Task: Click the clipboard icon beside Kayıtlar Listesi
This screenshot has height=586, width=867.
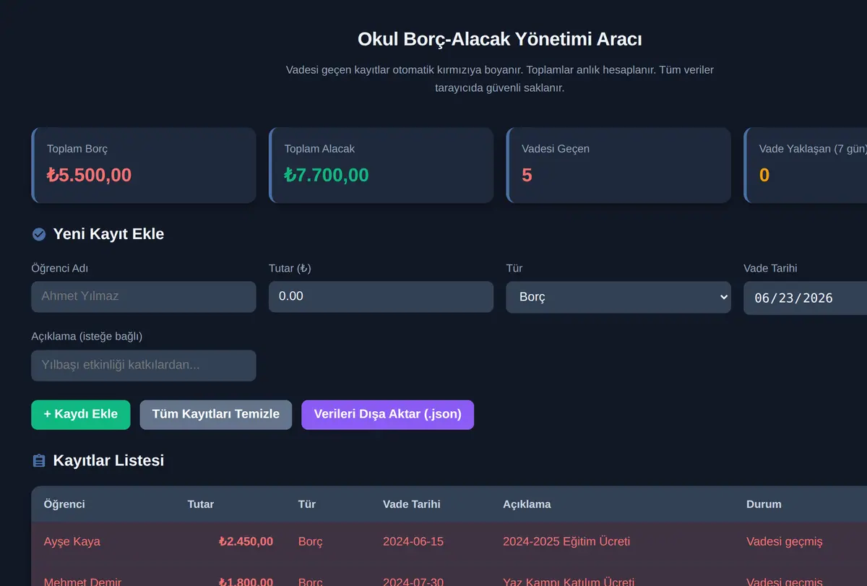Action: [x=39, y=460]
